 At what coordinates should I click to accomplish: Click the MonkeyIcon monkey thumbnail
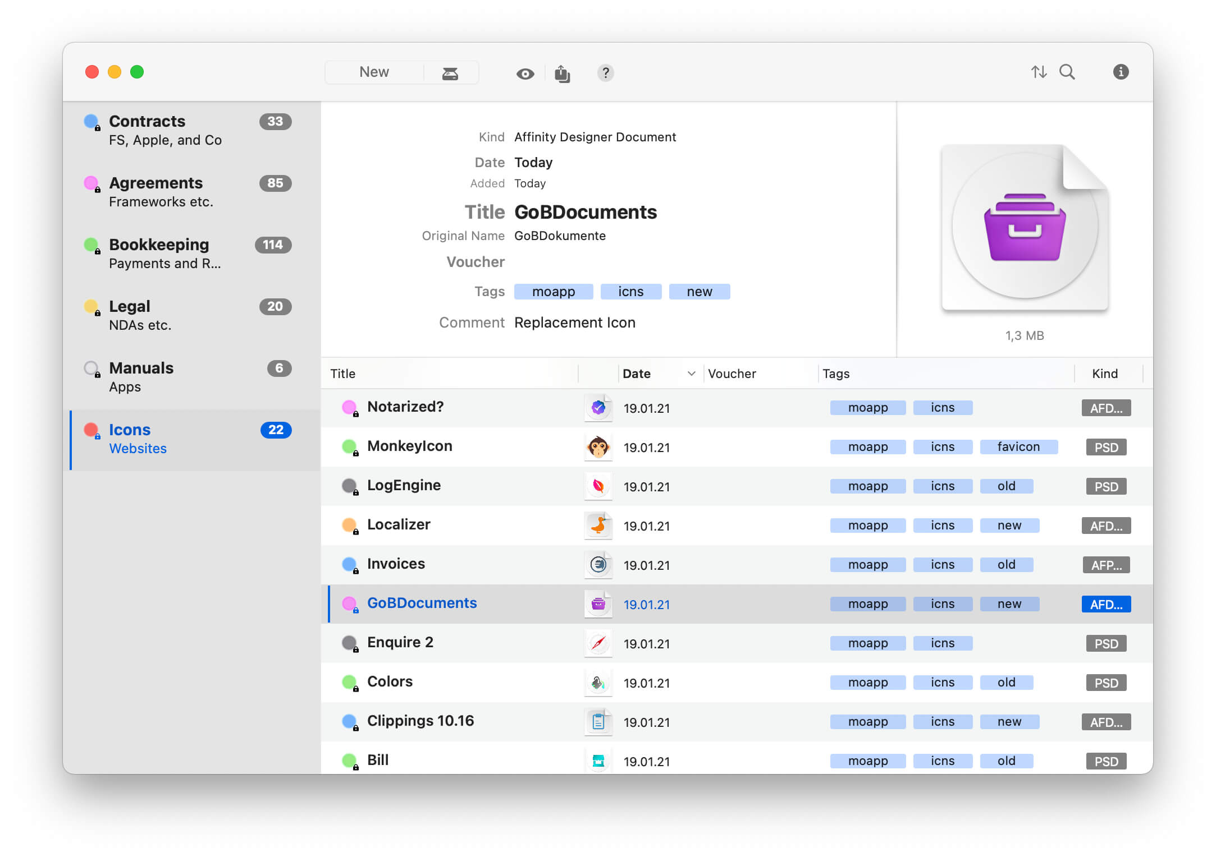(598, 448)
